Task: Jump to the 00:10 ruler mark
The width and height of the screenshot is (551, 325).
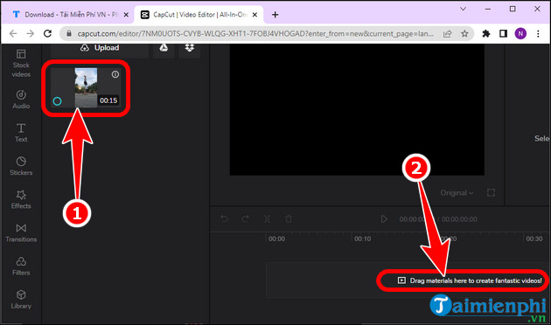Action: point(362,239)
